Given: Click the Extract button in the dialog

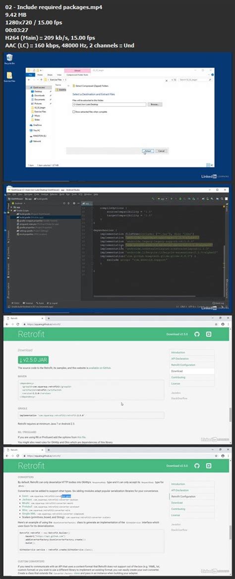Looking at the screenshot, I should click(x=147, y=151).
